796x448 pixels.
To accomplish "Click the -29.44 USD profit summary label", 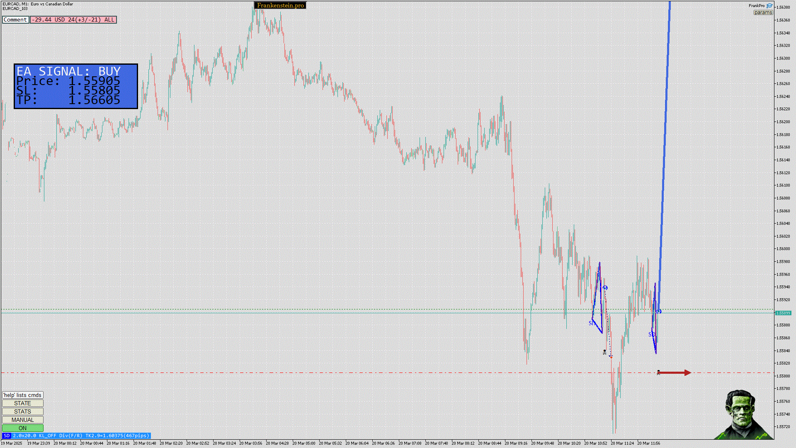I will tap(73, 19).
